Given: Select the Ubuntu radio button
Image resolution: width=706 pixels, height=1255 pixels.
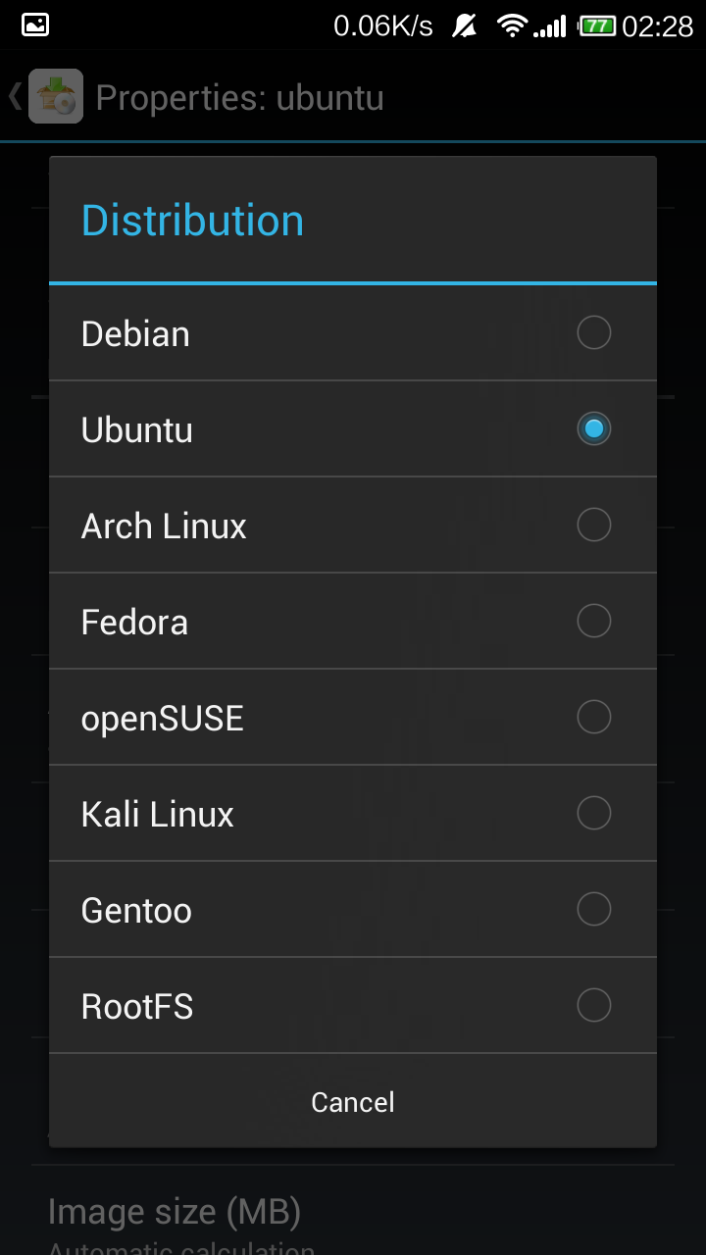Looking at the screenshot, I should (593, 428).
